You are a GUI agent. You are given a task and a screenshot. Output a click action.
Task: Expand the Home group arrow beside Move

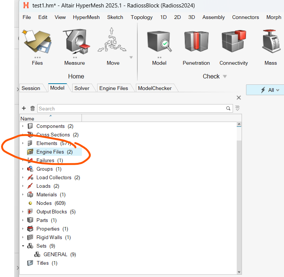click(131, 57)
